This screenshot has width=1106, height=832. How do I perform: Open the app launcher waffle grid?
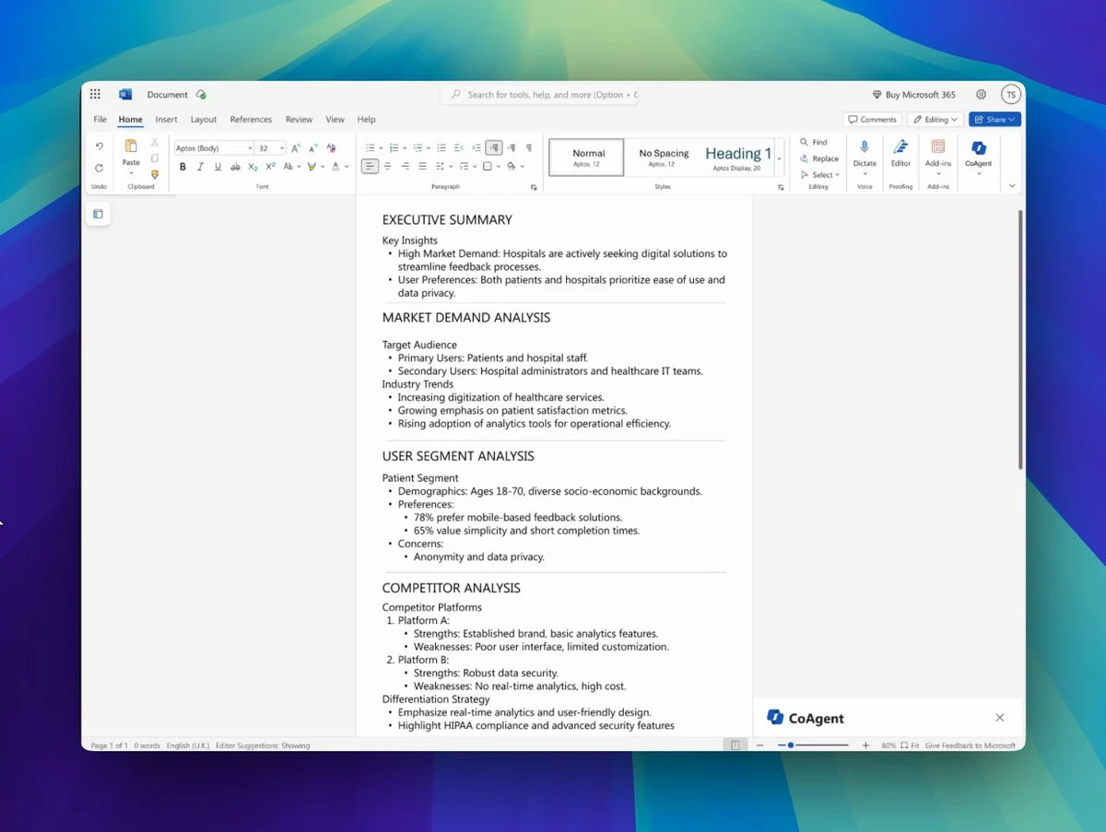pyautogui.click(x=95, y=94)
